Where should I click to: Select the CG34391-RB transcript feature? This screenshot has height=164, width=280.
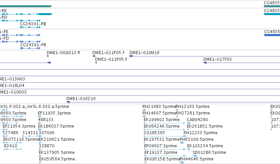[30, 27]
